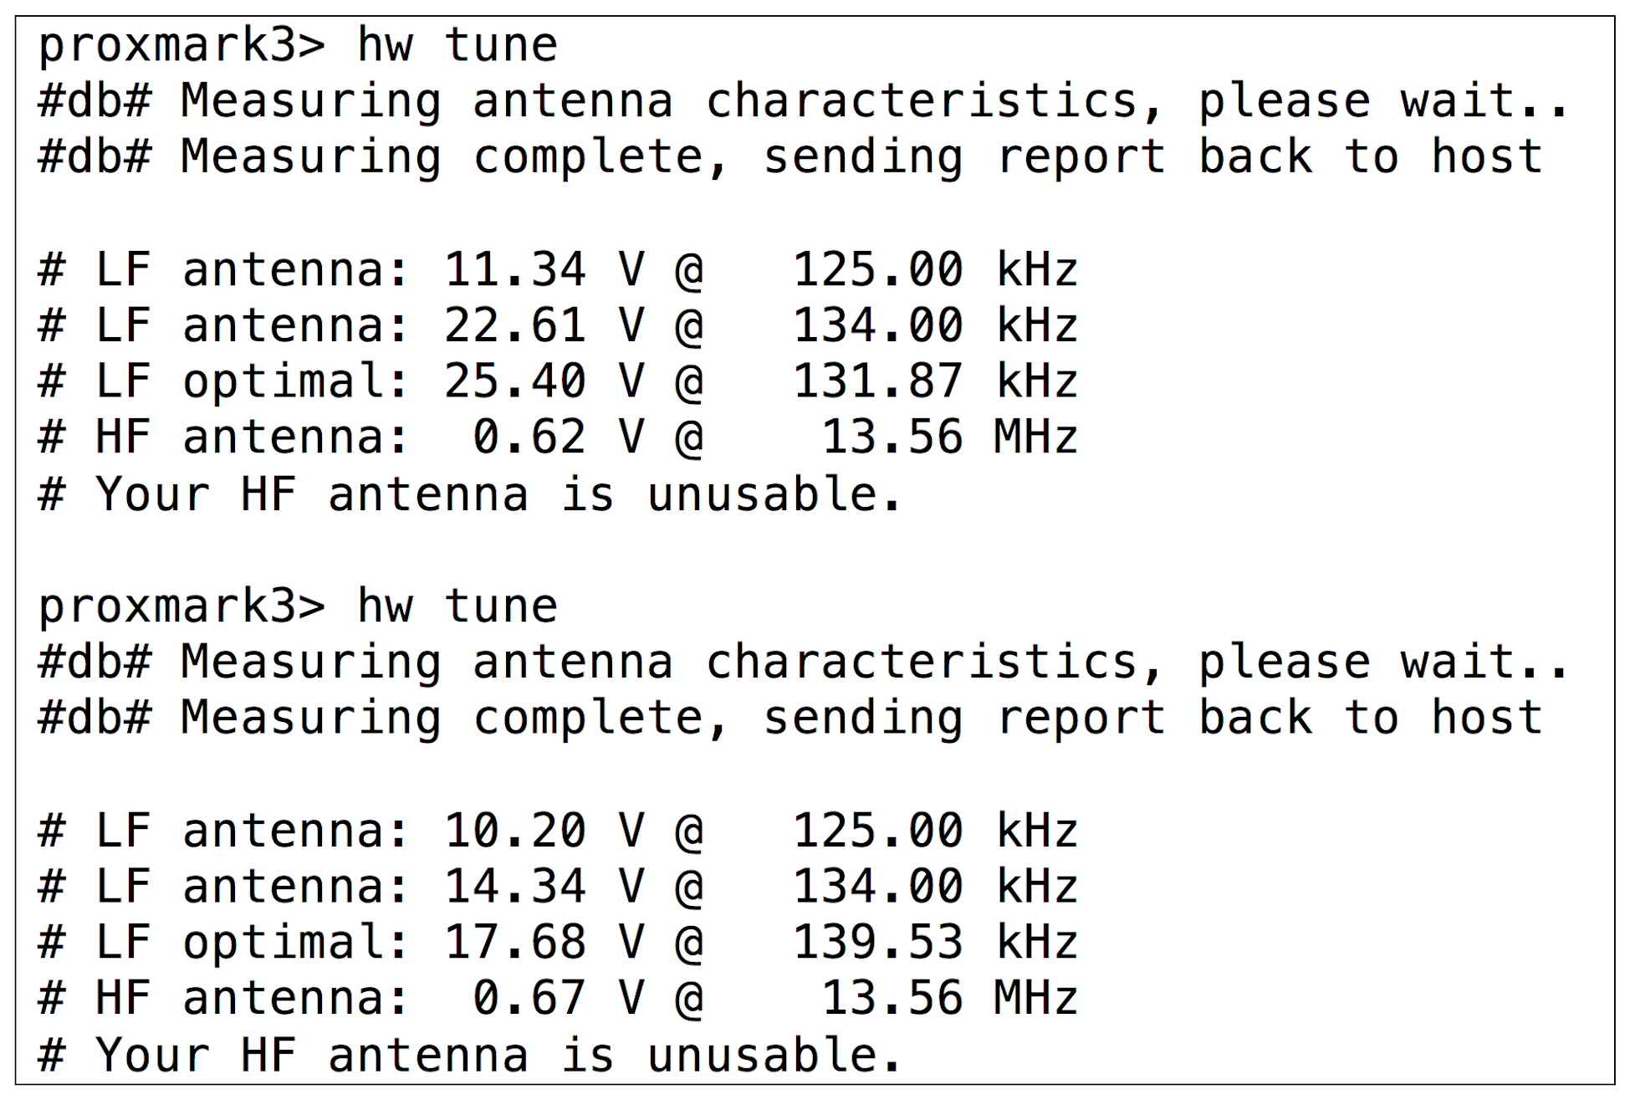The width and height of the screenshot is (1635, 1110).
Task: Click the 25.40 V LF optimal value
Action: pos(544,382)
